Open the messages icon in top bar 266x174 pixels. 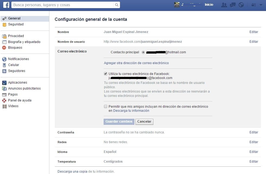click(233, 5)
